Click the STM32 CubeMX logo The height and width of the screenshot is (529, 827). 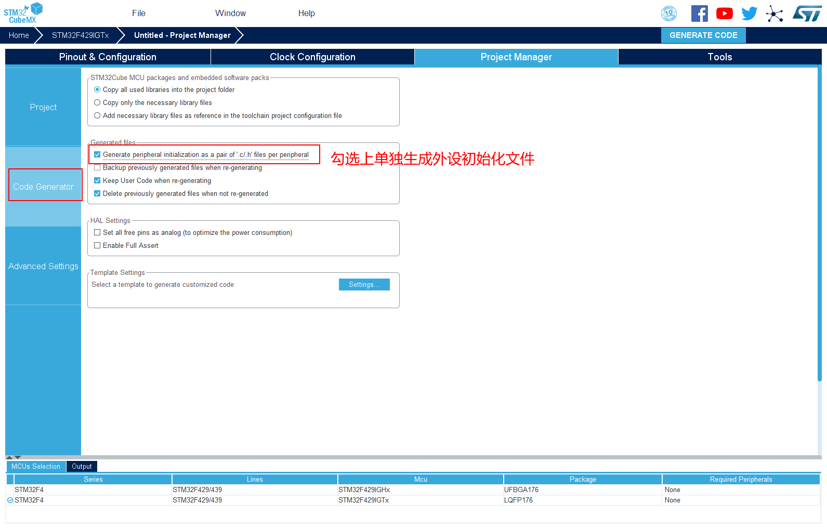(23, 13)
